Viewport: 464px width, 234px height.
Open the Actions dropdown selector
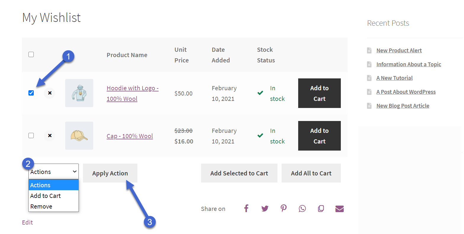[x=54, y=172]
